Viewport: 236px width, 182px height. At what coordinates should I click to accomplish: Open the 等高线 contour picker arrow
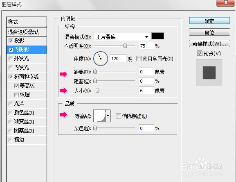point(108,116)
